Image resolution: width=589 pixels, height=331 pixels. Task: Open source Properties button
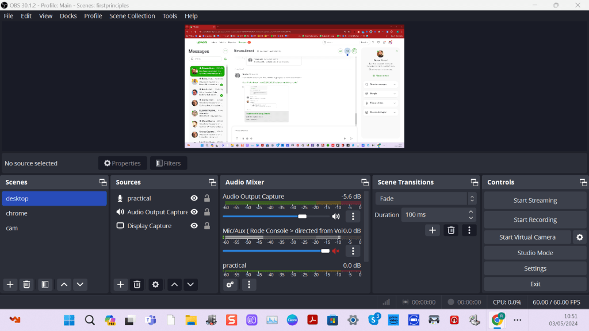[123, 163]
